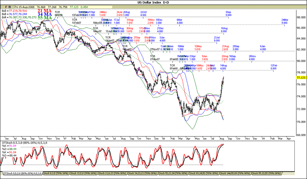
Task: Click the yellow 77.123 current price label
Action: click(x=301, y=78)
